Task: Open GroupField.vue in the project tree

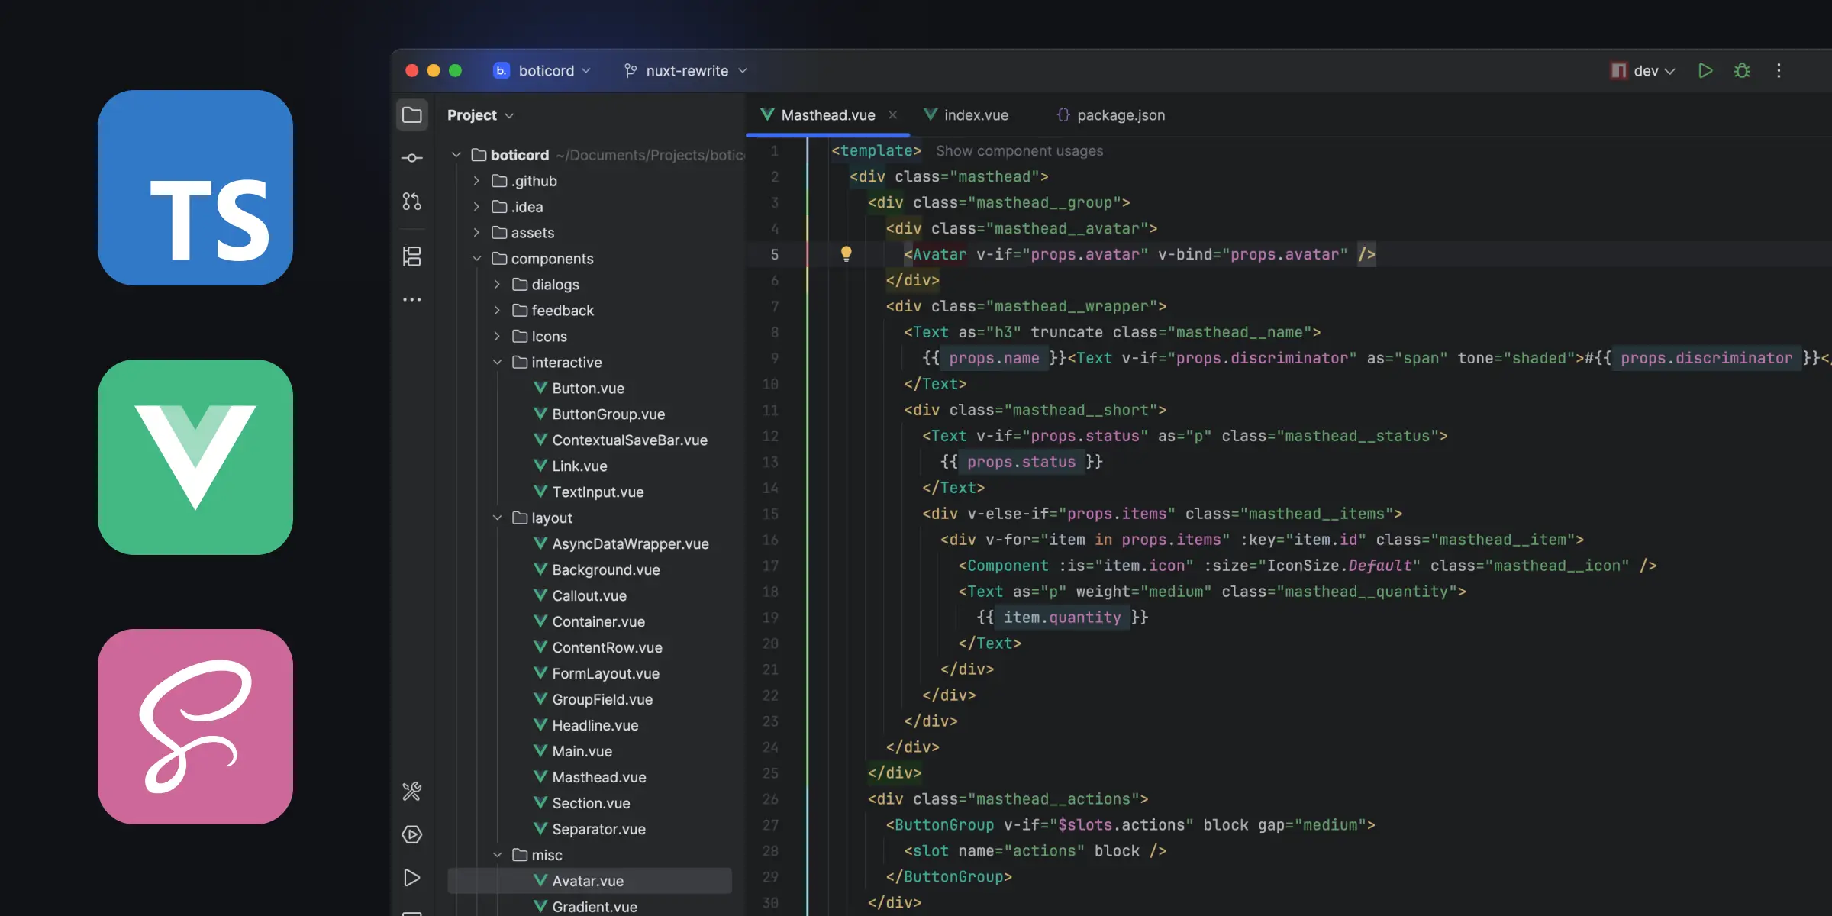Action: pyautogui.click(x=593, y=700)
